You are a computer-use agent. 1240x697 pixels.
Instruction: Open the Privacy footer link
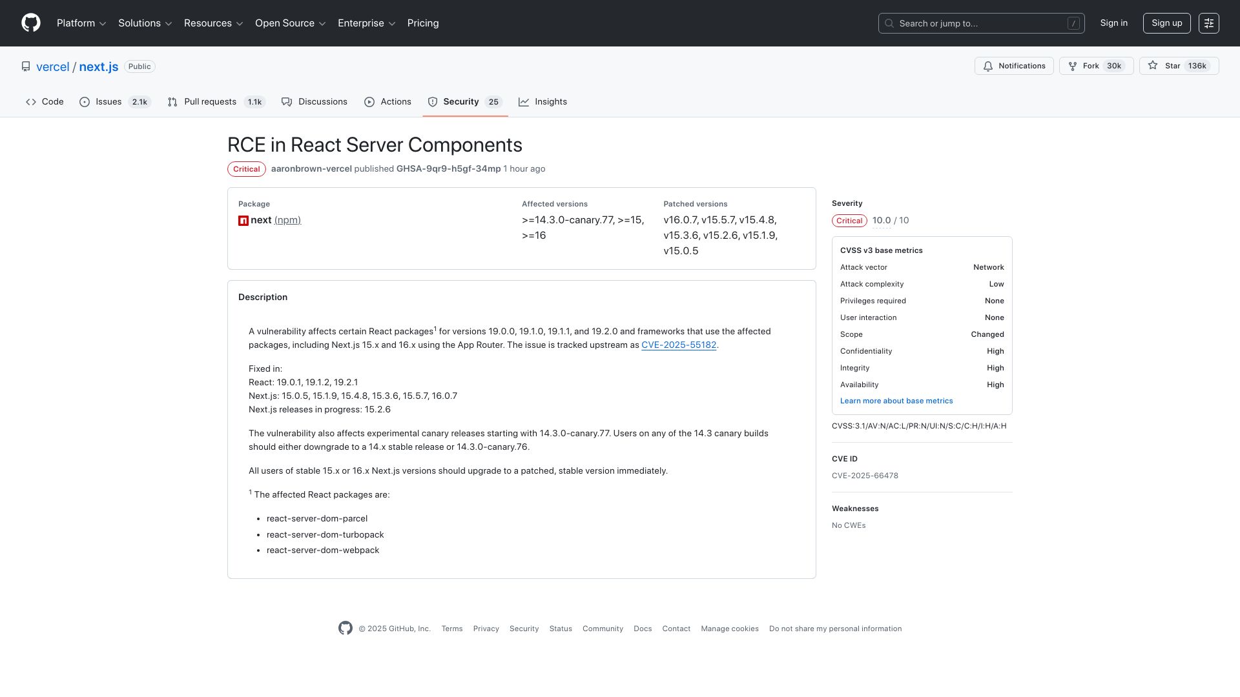tap(486, 629)
